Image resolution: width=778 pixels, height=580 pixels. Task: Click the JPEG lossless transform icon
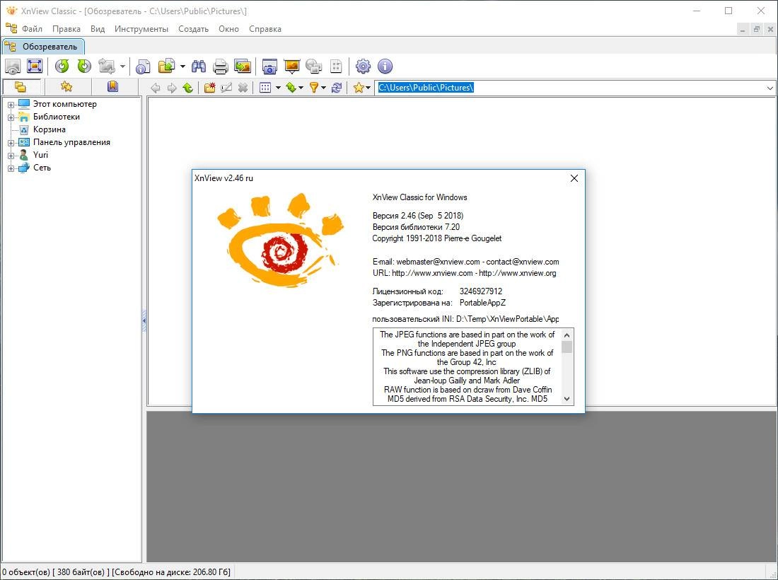tap(107, 66)
